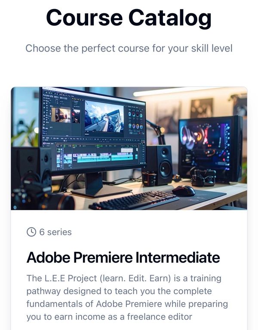
Task: Click the word "Intermediate" in the course title
Action: pos(178,257)
